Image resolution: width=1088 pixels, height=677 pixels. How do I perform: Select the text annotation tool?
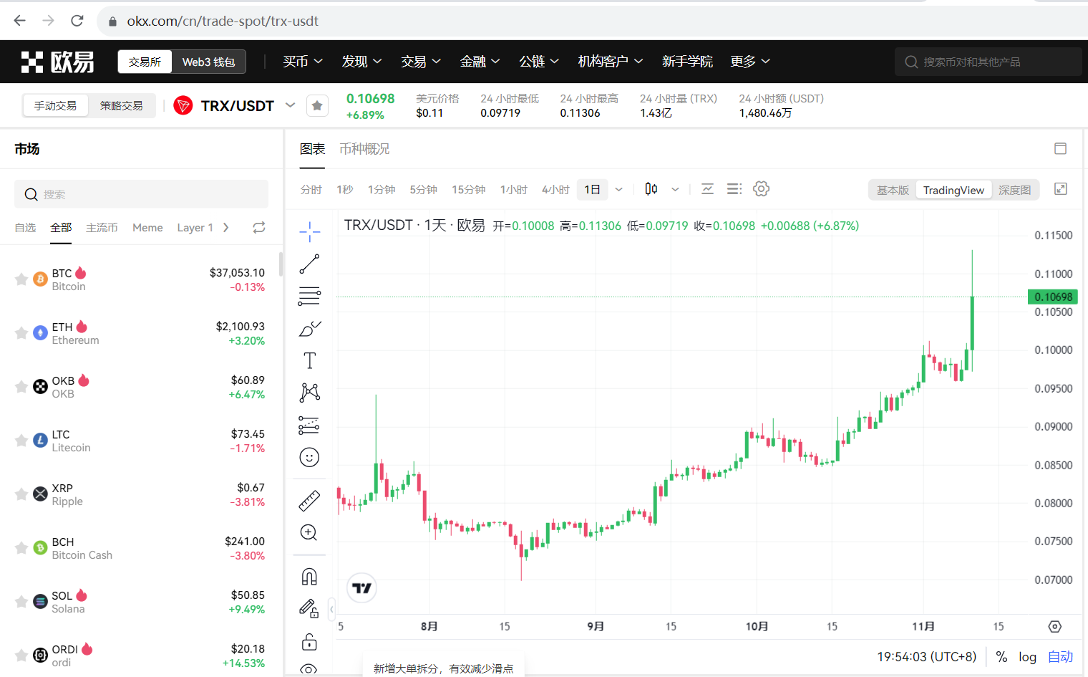click(309, 360)
